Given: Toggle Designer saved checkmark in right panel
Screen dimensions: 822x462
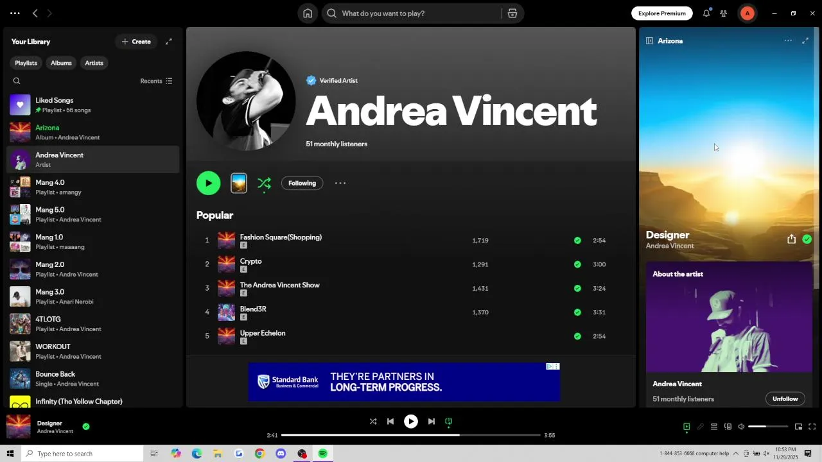Looking at the screenshot, I should coord(807,239).
